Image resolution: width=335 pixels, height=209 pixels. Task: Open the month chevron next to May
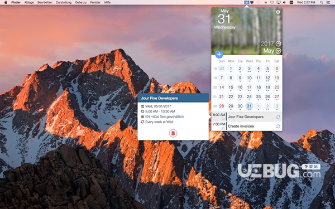(278, 51)
